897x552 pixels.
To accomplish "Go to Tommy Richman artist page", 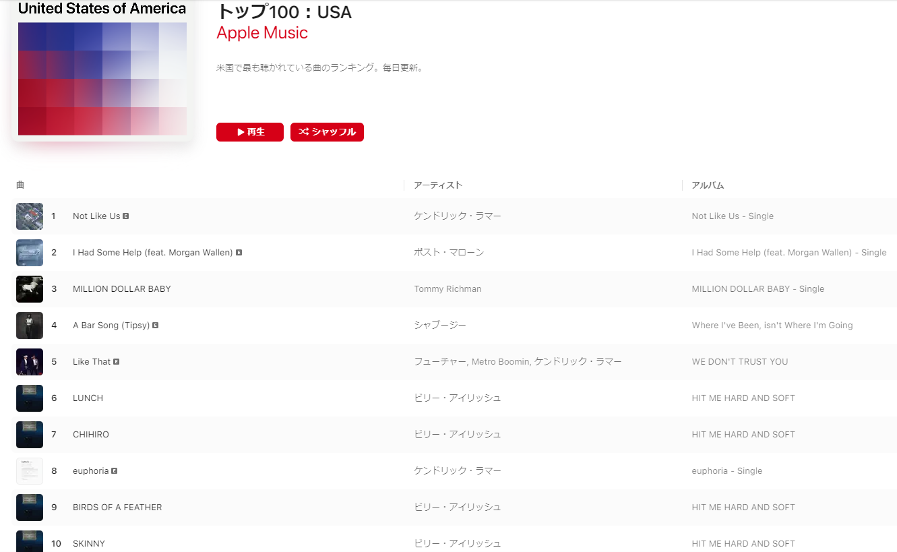I will (448, 289).
